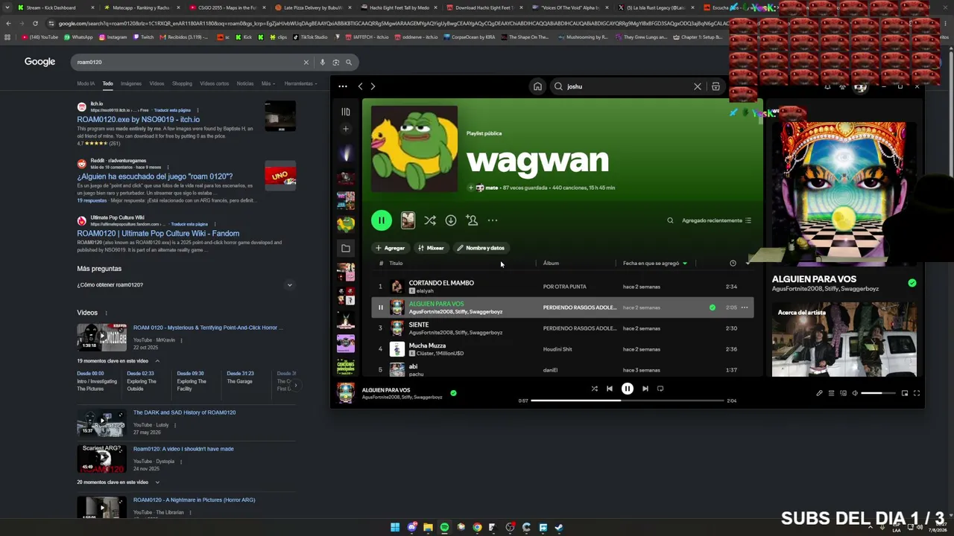The image size is (954, 536).
Task: Expand 20 momentos clave en este video
Action: point(118,482)
